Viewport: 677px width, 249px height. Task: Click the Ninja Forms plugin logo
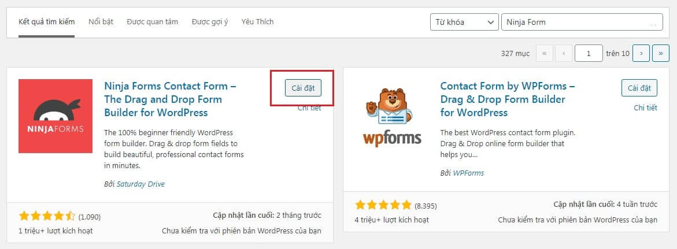(x=56, y=116)
